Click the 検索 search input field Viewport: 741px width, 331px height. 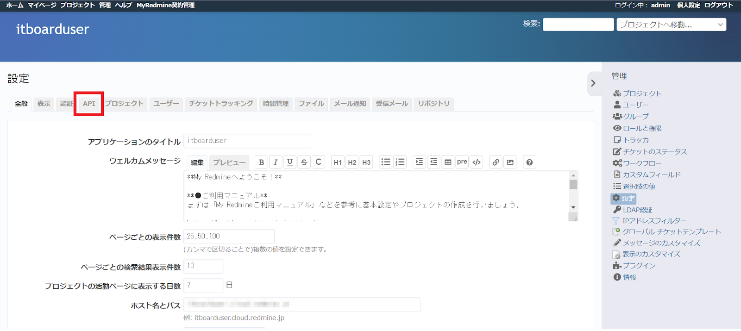pyautogui.click(x=578, y=25)
